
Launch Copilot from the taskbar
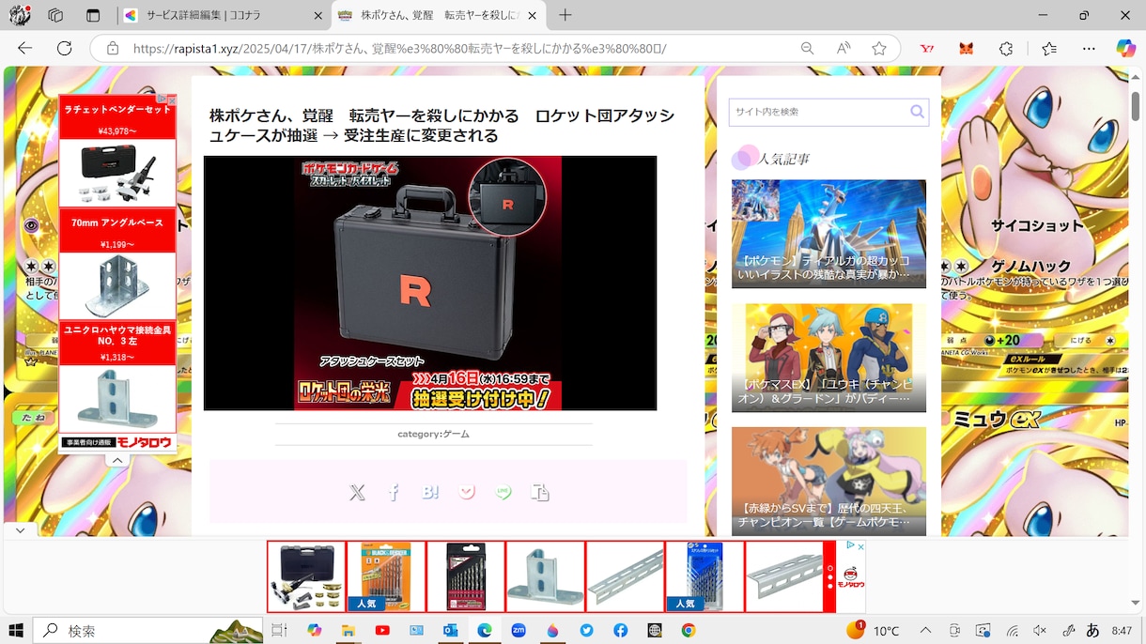(x=314, y=631)
